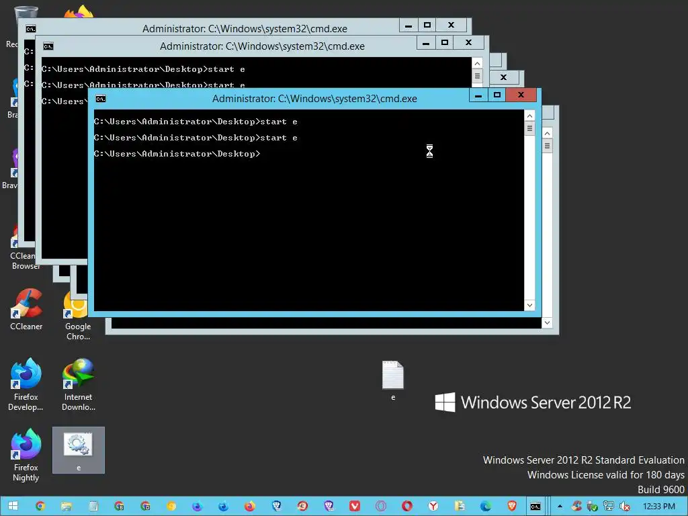Open the Notepad taskbar icon
Image resolution: width=688 pixels, height=516 pixels.
point(93,507)
